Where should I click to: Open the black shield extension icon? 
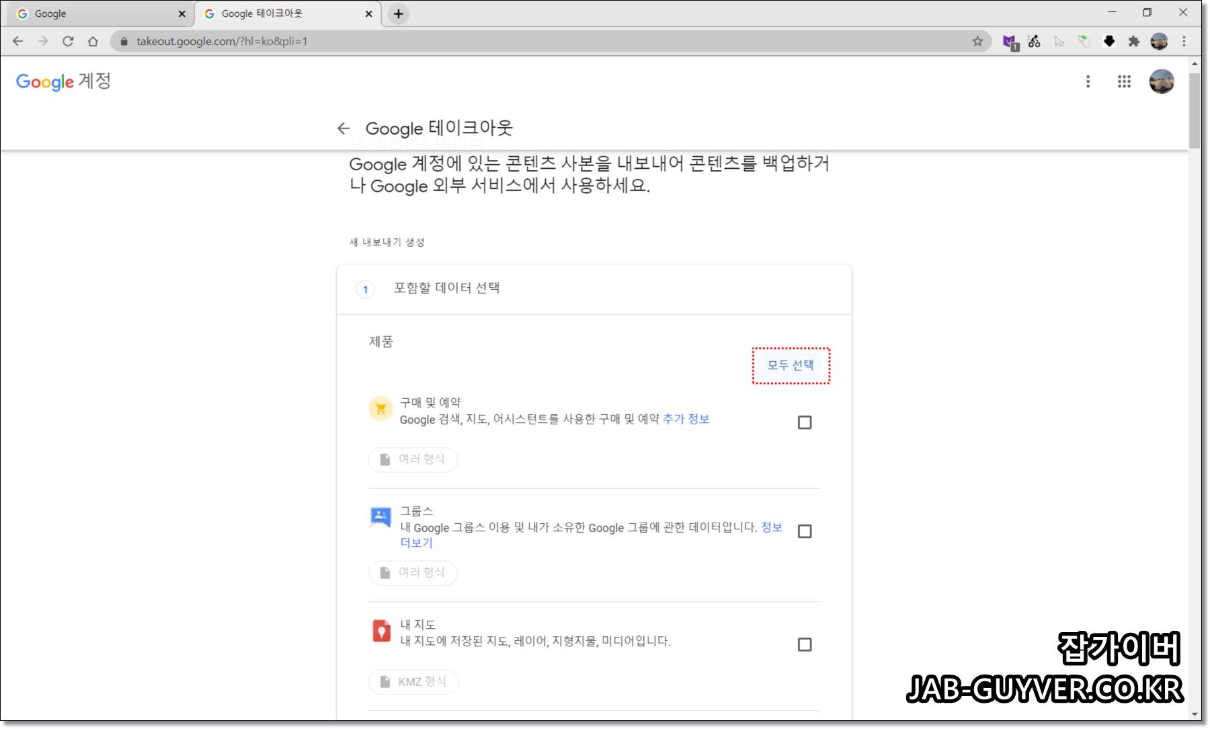(1109, 41)
